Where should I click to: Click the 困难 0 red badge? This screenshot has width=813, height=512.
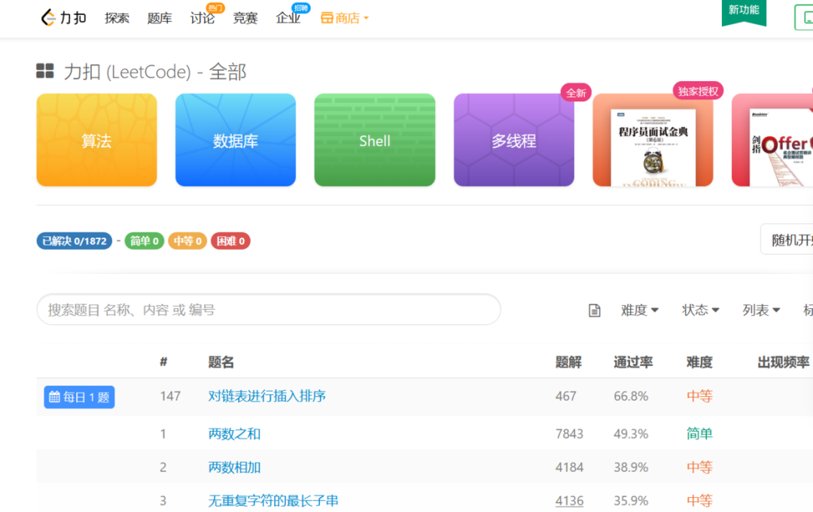pos(230,241)
